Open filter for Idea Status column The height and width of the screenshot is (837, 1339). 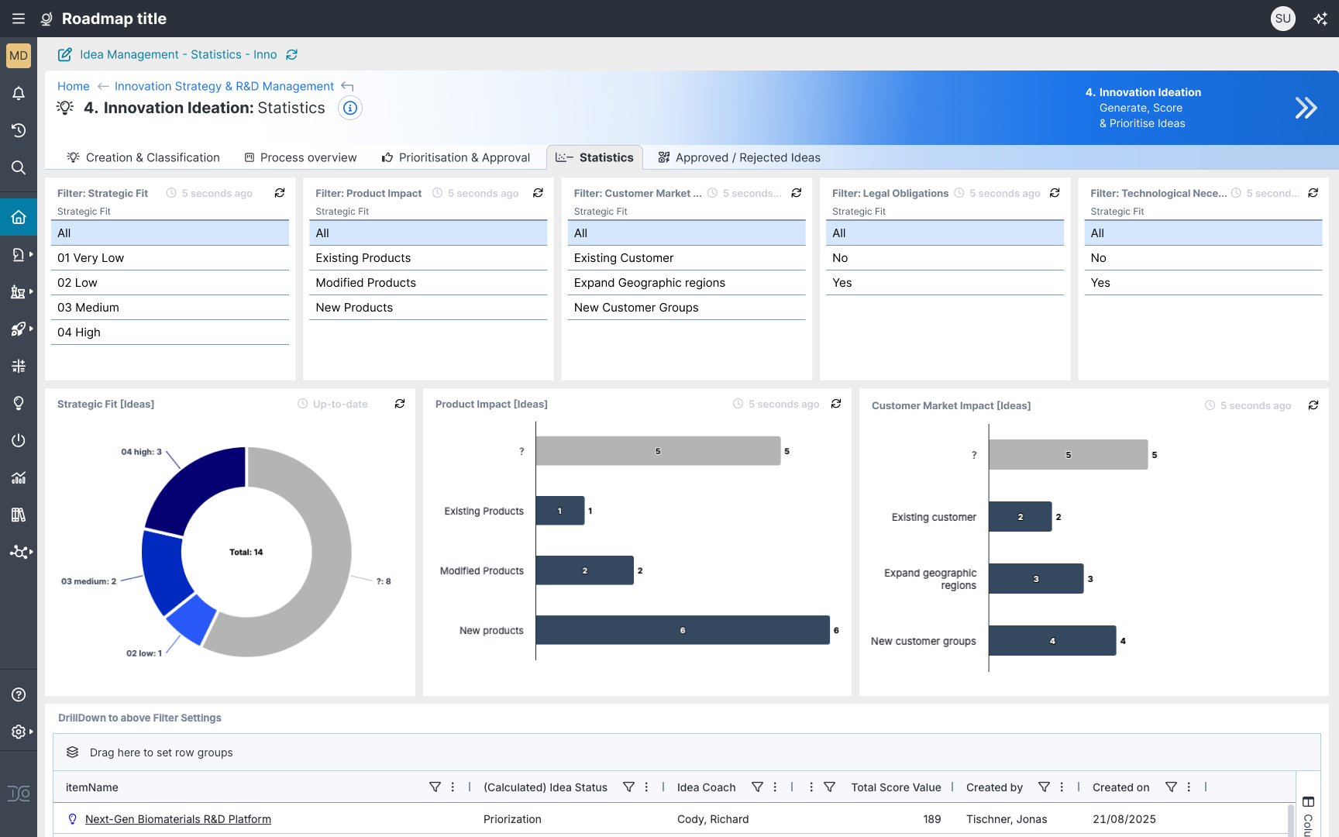(x=628, y=787)
